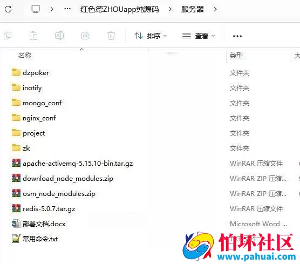This screenshot has width=300, height=264.
Task: Click the Rename toolbar icon
Action: tap(59, 36)
